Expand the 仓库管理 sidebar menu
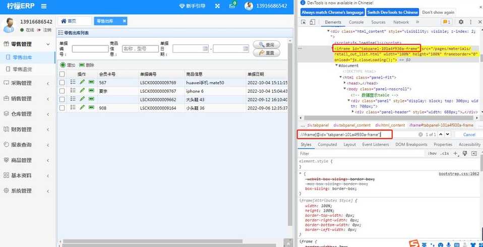 (x=28, y=114)
